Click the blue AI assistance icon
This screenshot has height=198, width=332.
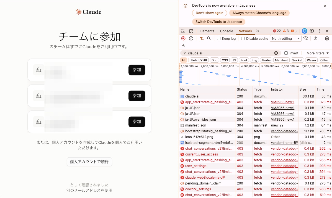[305, 31]
